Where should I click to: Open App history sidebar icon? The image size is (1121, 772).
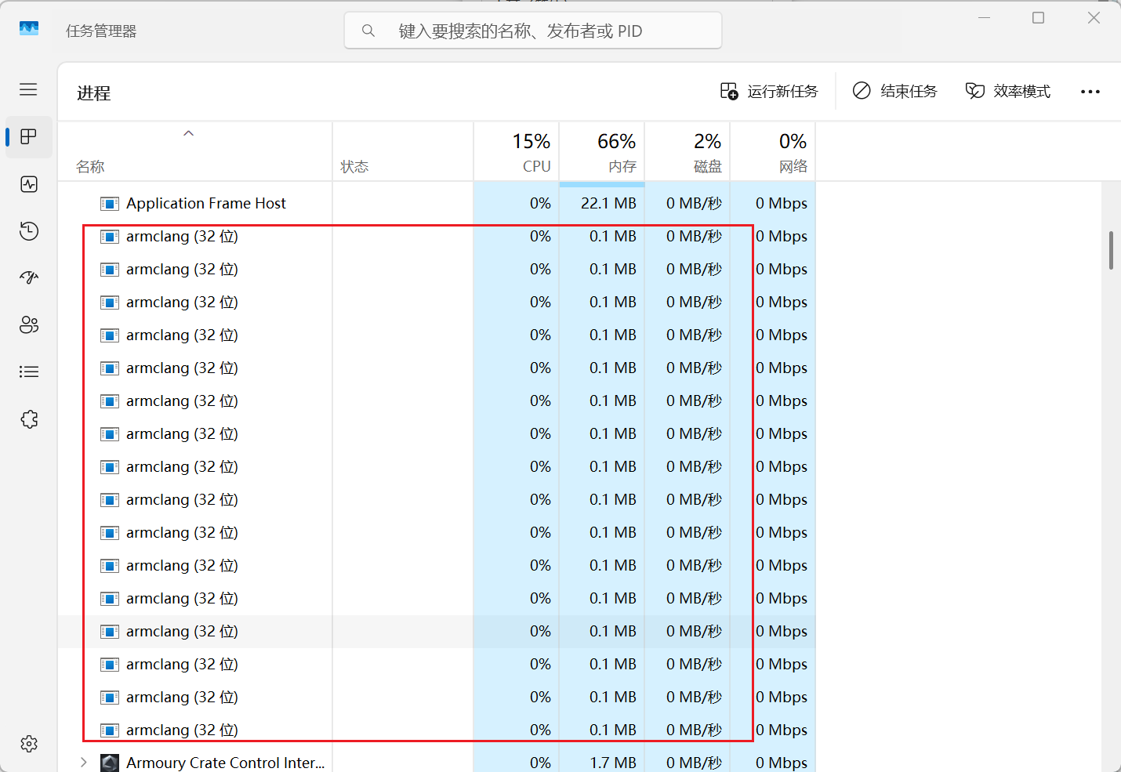(x=29, y=231)
